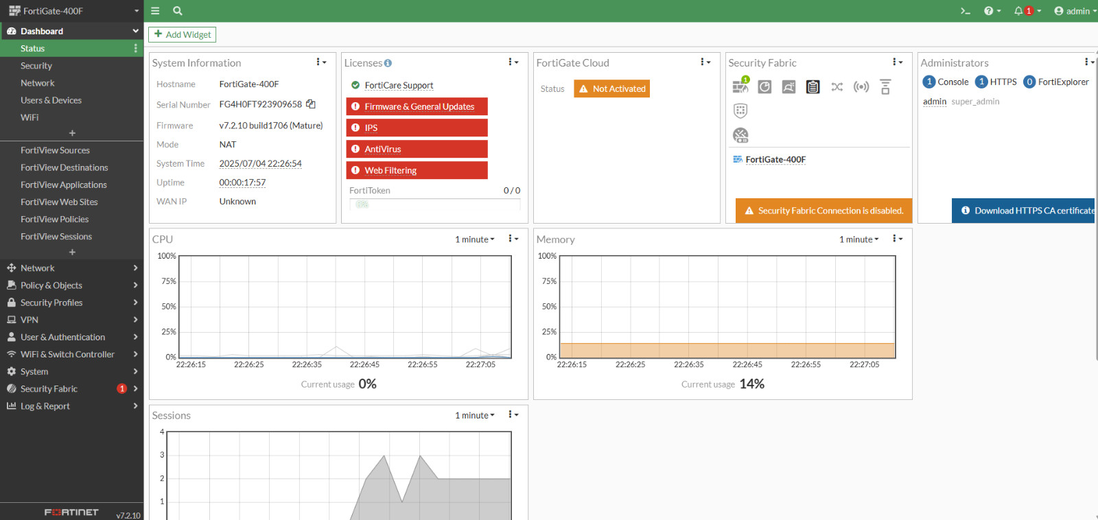Open FortiGate Cloud widget options menu

coord(705,62)
